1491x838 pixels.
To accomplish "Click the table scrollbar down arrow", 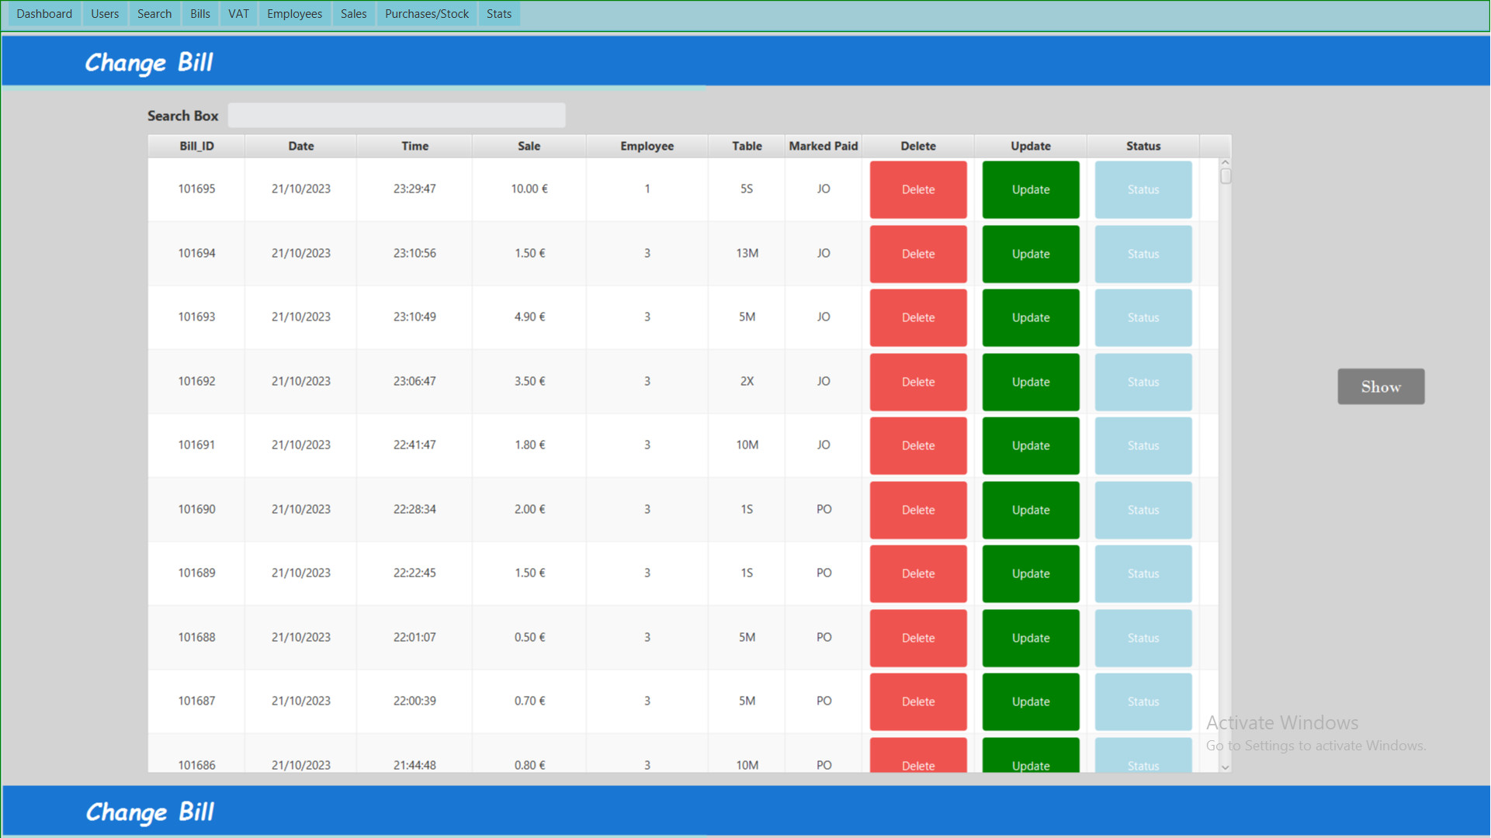I will pyautogui.click(x=1225, y=767).
